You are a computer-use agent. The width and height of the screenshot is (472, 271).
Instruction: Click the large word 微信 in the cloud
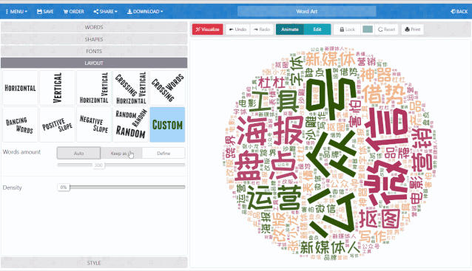386,157
